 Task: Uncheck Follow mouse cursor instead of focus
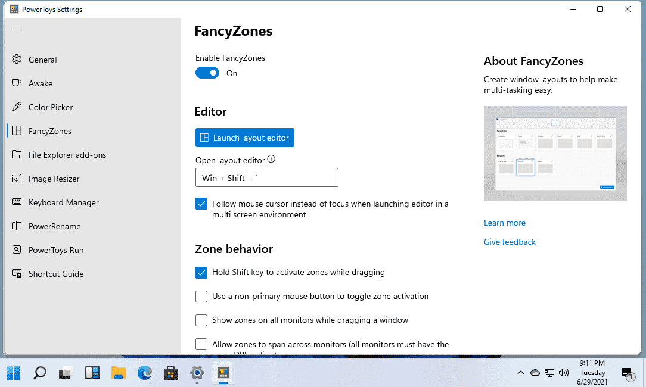pos(201,204)
